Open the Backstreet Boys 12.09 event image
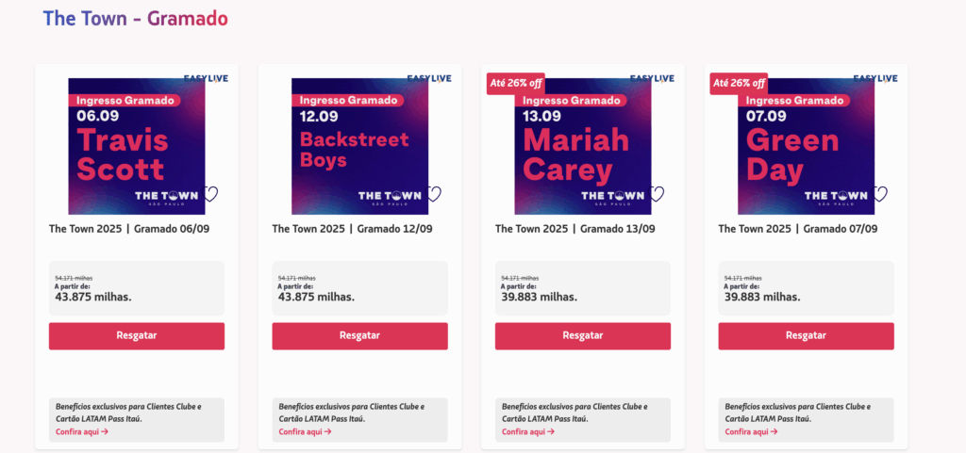Screen dimensions: 966x453 coord(359,146)
